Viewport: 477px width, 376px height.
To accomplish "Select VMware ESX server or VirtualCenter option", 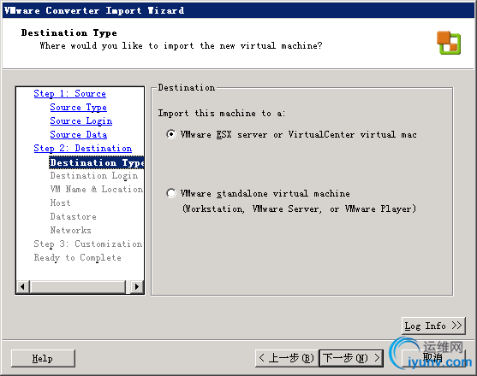I will click(x=171, y=134).
